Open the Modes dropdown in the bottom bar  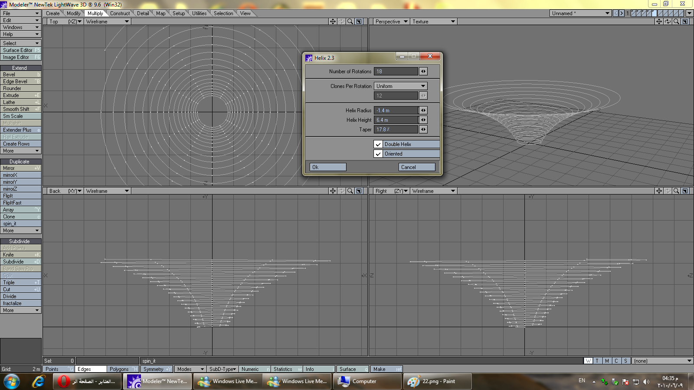coord(190,369)
